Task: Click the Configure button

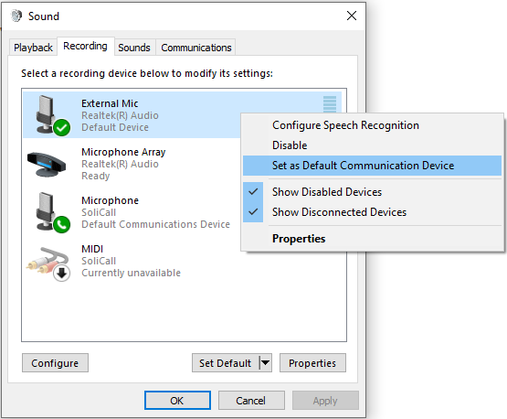Action: 55,363
